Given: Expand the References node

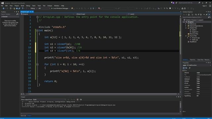Looking at the screenshot, I should pyautogui.click(x=186, y=24).
